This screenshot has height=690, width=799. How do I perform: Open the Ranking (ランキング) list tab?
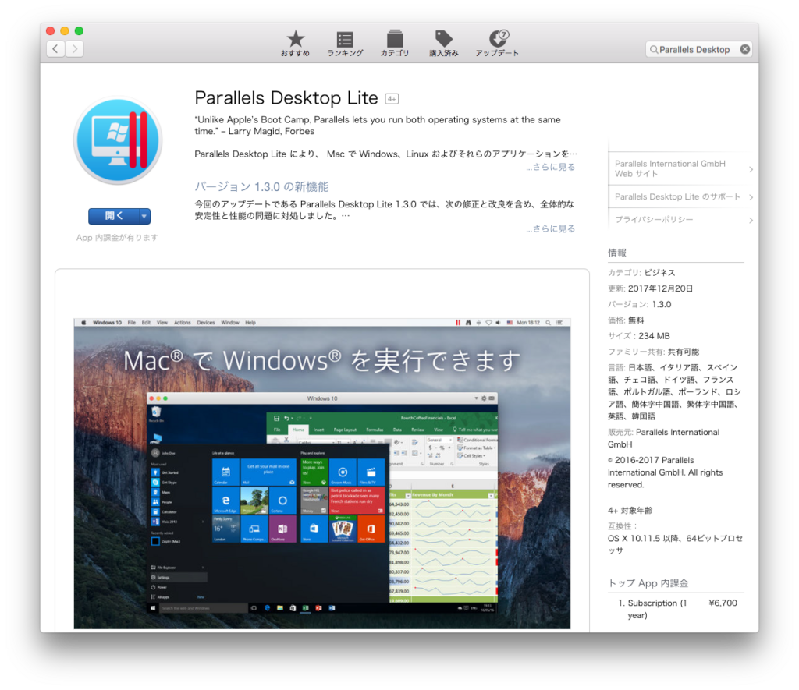tap(345, 44)
